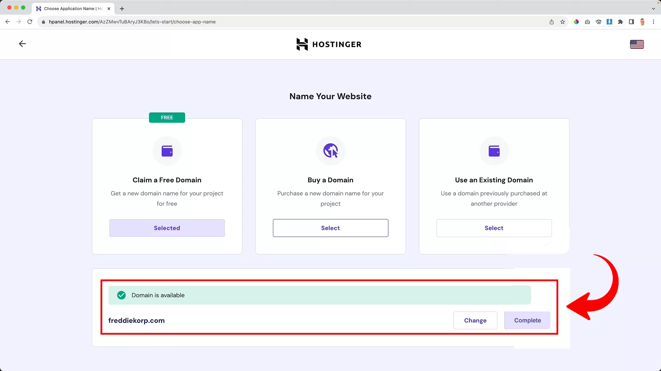Image resolution: width=661 pixels, height=371 pixels.
Task: Click the Claim a Free Domain wallet icon
Action: [167, 151]
